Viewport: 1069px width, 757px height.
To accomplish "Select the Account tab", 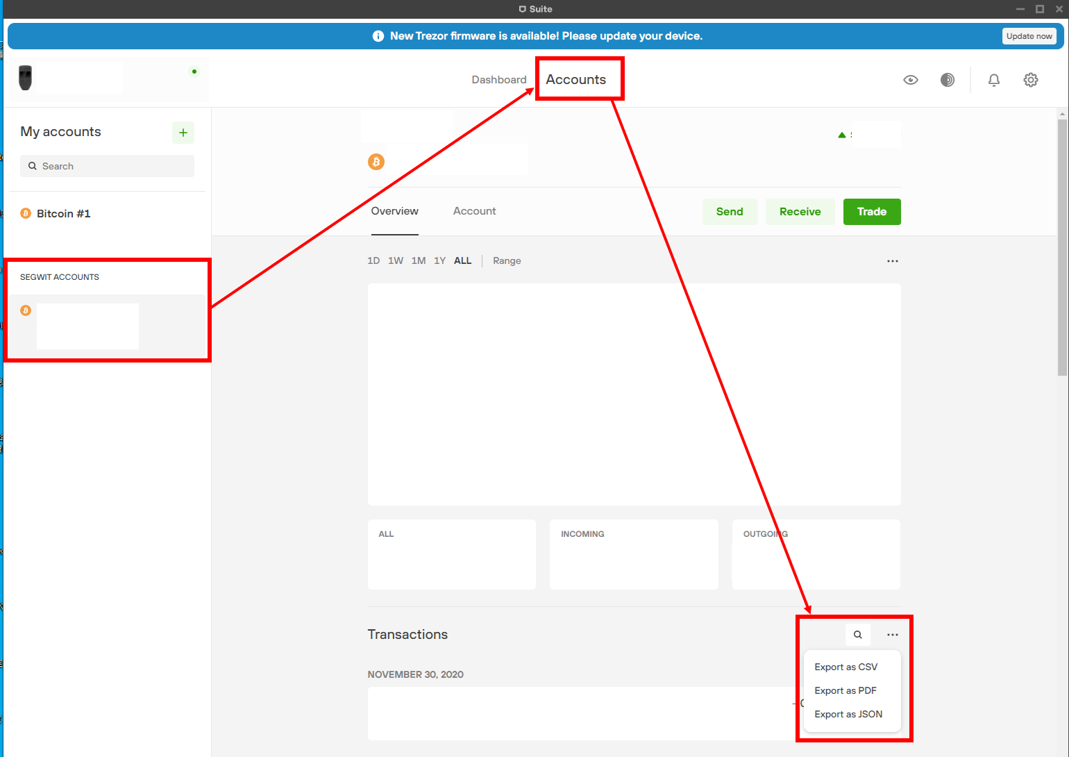I will [475, 211].
